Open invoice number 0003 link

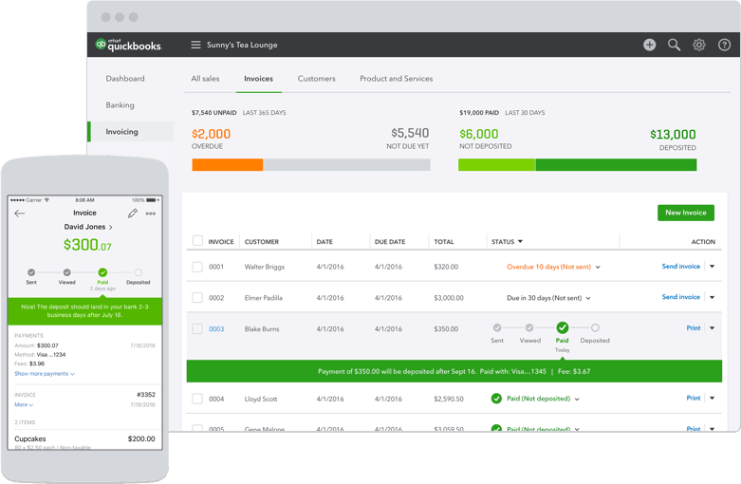click(x=216, y=329)
